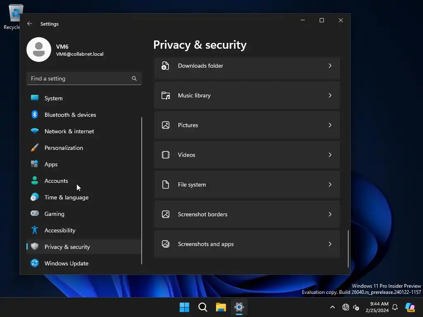Click the Privacy & security page heading
Image resolution: width=423 pixels, height=317 pixels.
point(200,45)
